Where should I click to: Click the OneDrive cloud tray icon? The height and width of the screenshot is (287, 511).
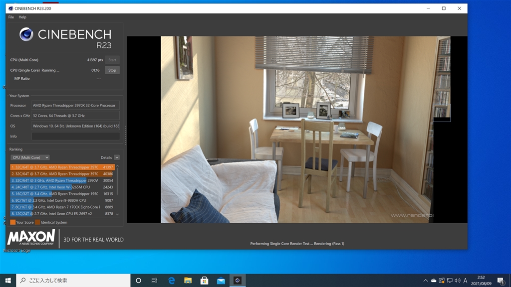(434, 281)
